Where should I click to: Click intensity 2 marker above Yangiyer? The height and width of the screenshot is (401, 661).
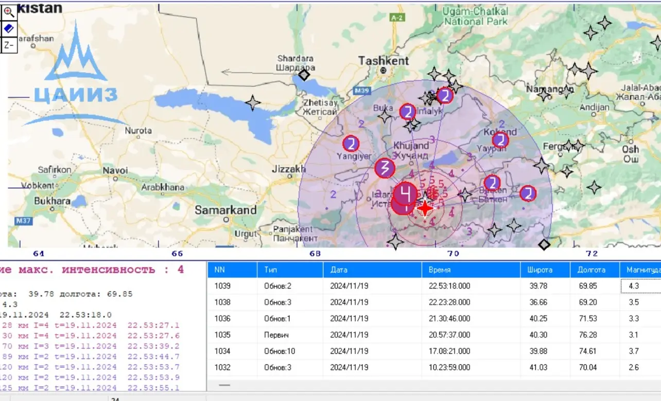coord(351,143)
